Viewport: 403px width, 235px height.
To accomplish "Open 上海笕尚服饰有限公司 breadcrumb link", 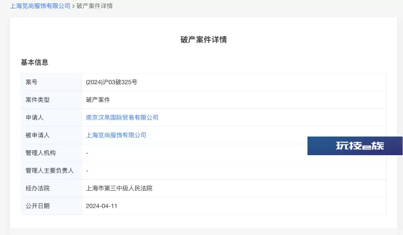I will pos(40,6).
